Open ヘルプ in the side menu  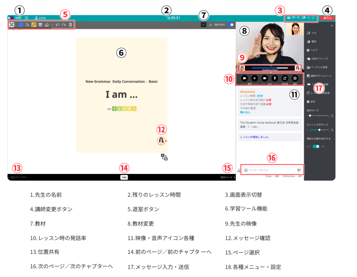tap(312, 50)
